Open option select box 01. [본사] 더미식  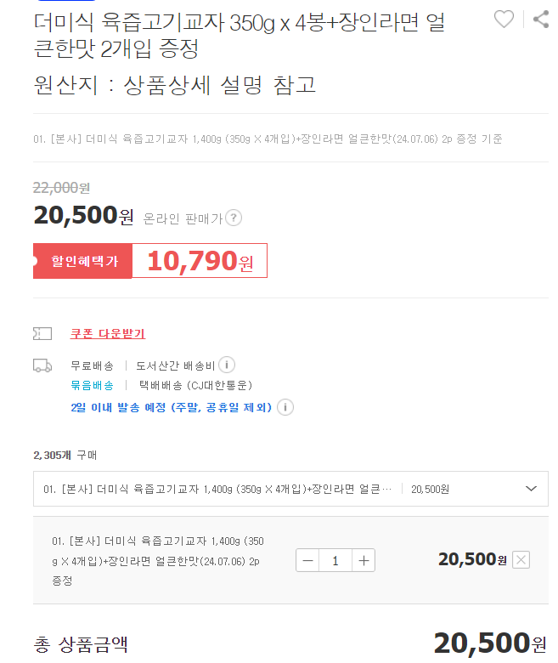(x=290, y=489)
